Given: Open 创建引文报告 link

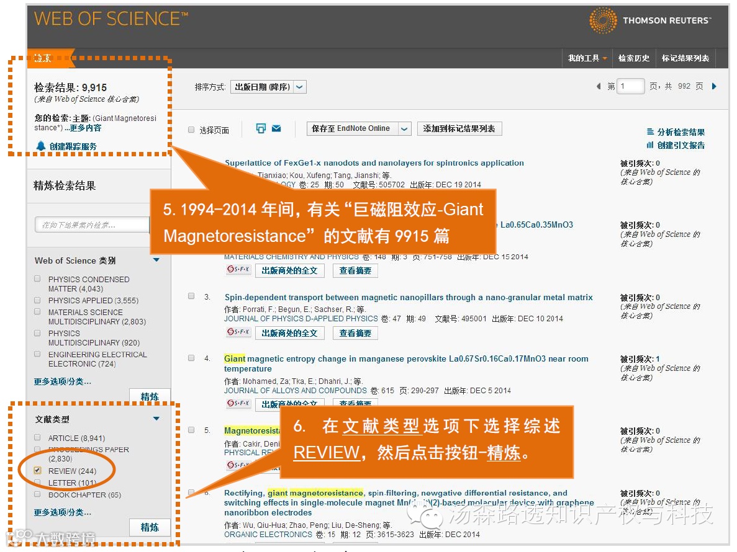Looking at the screenshot, I should [680, 145].
